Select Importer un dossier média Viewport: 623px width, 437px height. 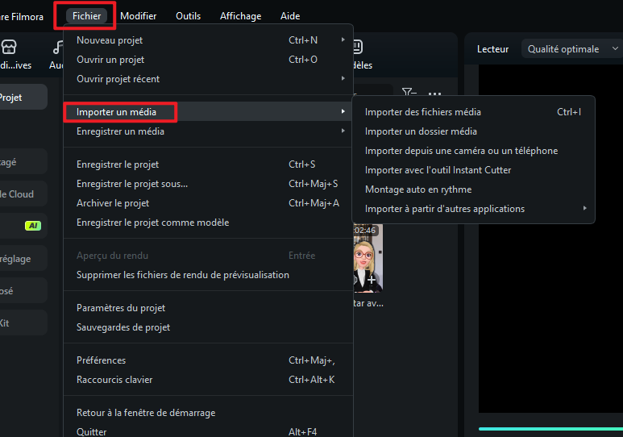tap(473, 131)
